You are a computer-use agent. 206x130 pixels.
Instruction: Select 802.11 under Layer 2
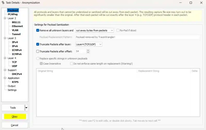pyautogui.click(x=16, y=22)
